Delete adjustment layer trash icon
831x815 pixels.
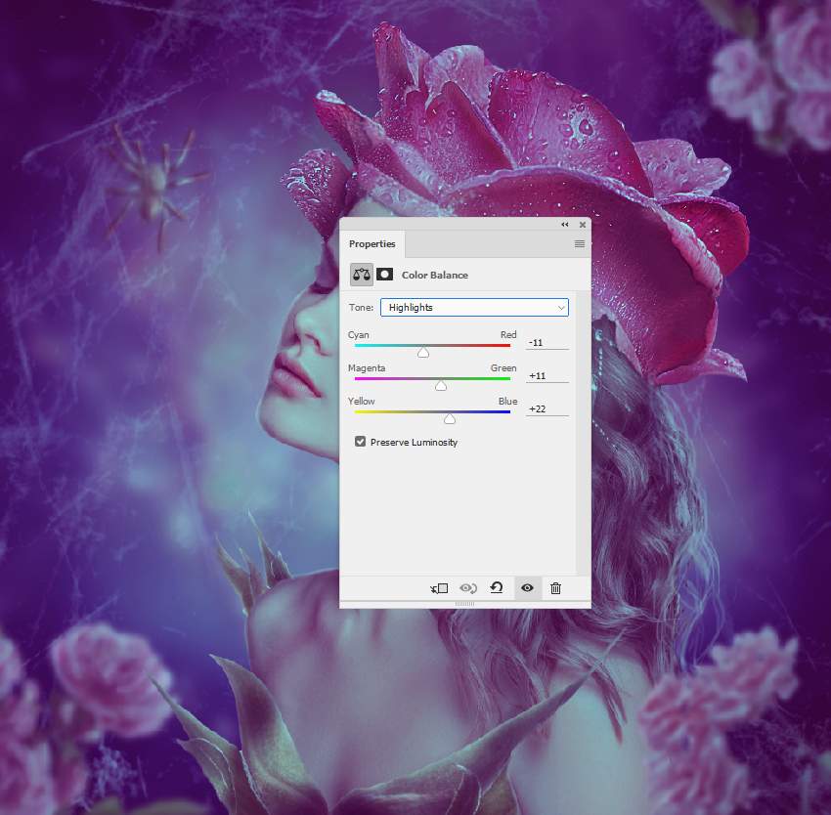pyautogui.click(x=555, y=588)
